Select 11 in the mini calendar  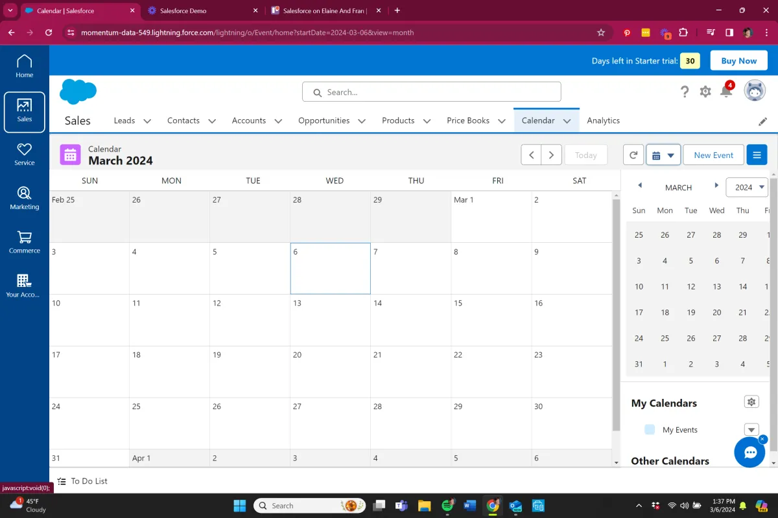point(665,286)
